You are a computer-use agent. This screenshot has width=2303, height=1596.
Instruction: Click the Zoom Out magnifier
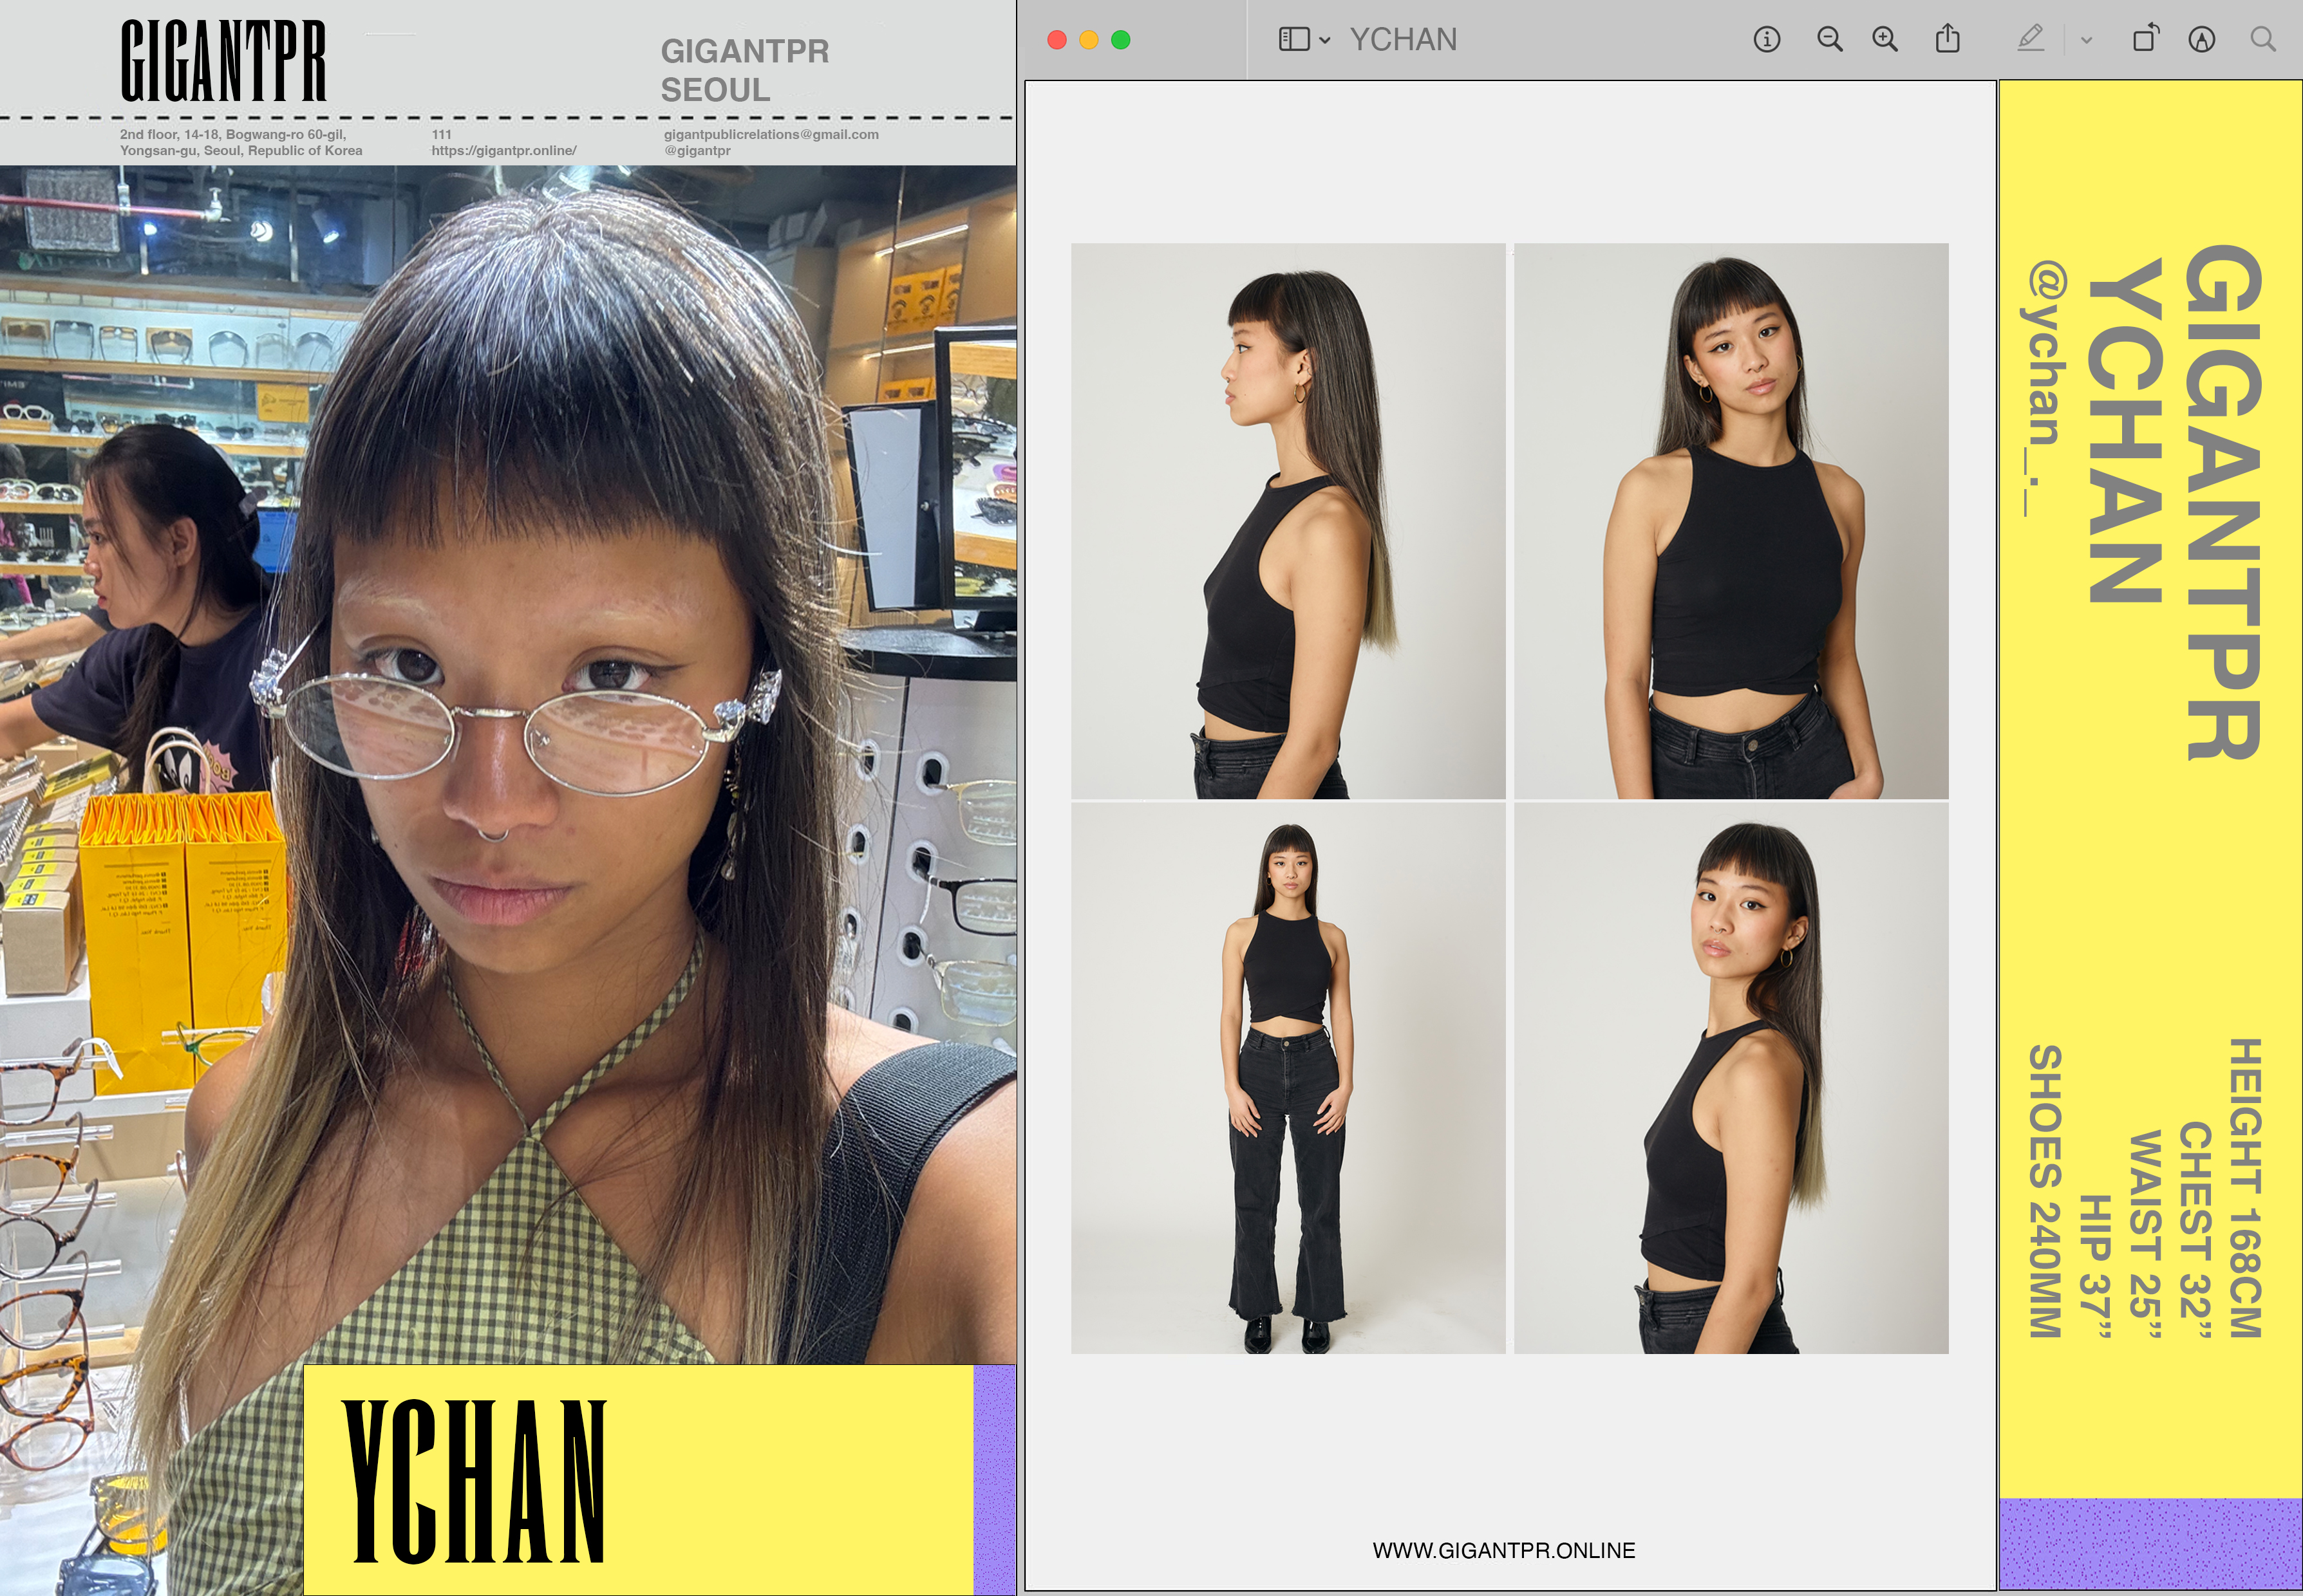click(1828, 40)
